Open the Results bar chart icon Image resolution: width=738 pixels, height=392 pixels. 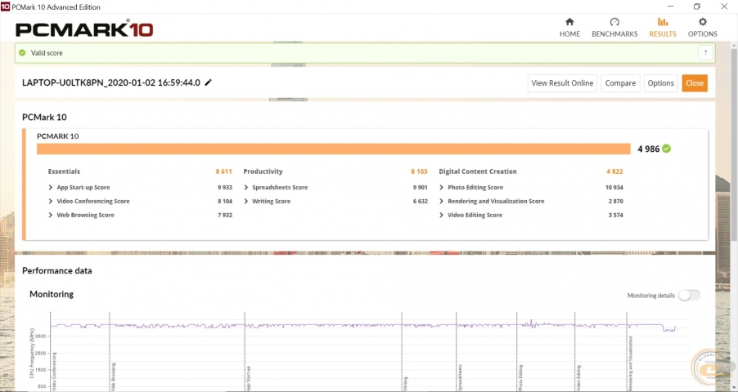click(663, 21)
